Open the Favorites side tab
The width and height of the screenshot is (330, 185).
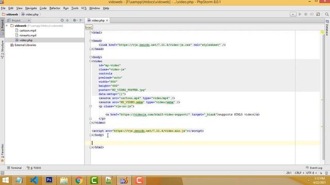click(x=2, y=153)
